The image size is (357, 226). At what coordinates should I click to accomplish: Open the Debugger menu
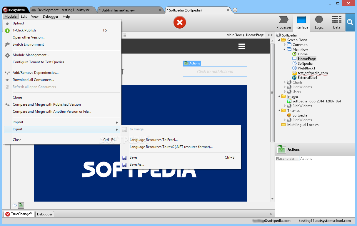pos(51,16)
